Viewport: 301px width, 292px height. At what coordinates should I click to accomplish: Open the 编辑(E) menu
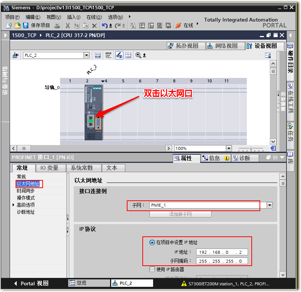tap(33, 17)
